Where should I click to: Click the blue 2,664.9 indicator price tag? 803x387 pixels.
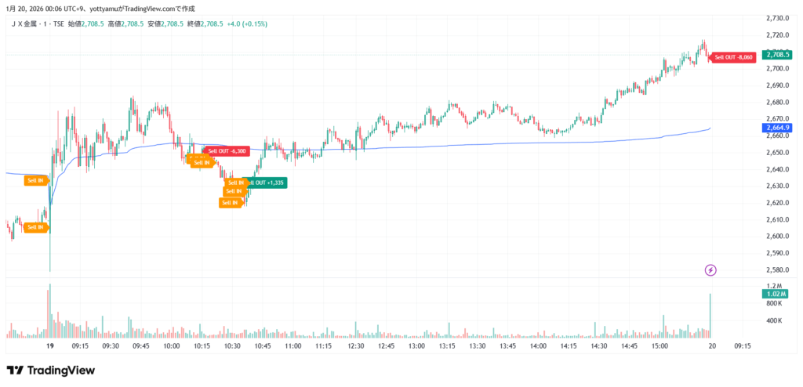coord(776,128)
